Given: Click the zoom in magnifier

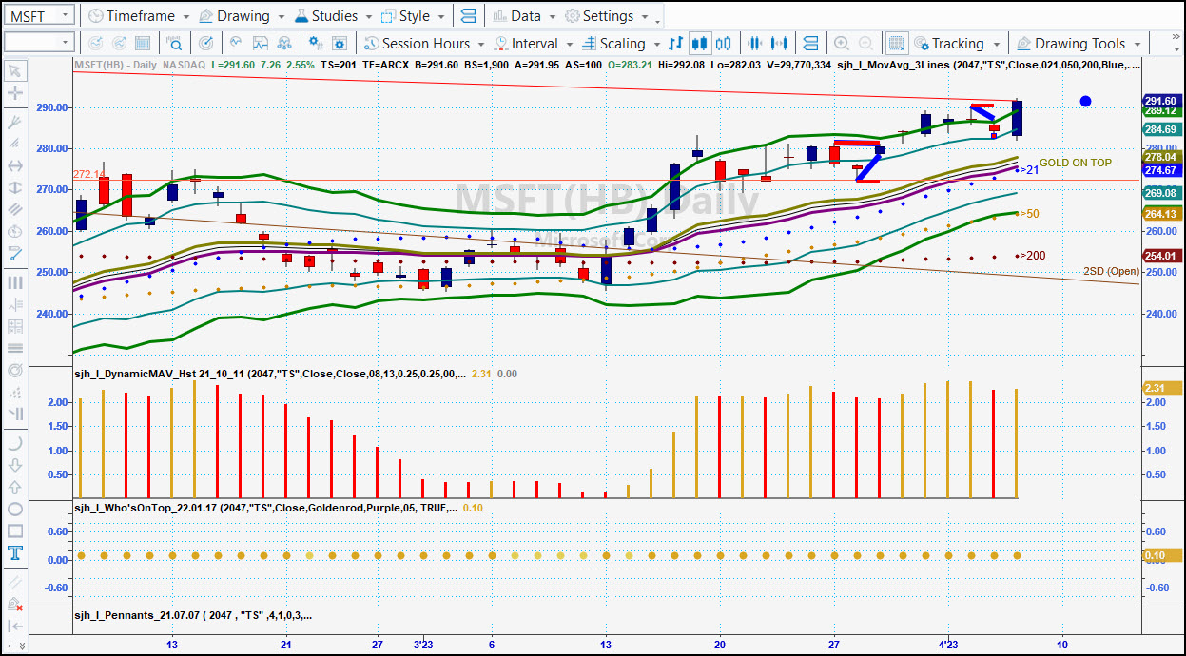Looking at the screenshot, I should 842,43.
